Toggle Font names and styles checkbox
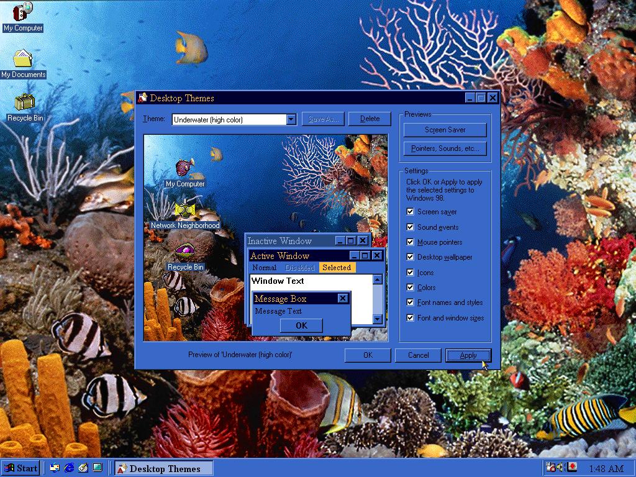 click(410, 302)
